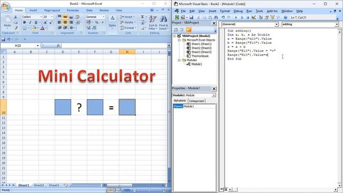Click the Design Mode icon in VBA toolbar
This screenshot has width=343, height=193.
[253, 17]
